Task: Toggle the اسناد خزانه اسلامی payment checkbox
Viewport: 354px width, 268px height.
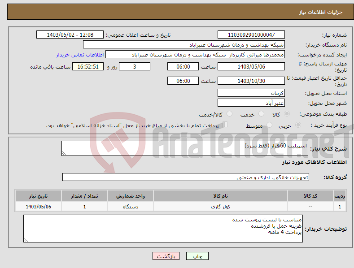Action: [225, 124]
